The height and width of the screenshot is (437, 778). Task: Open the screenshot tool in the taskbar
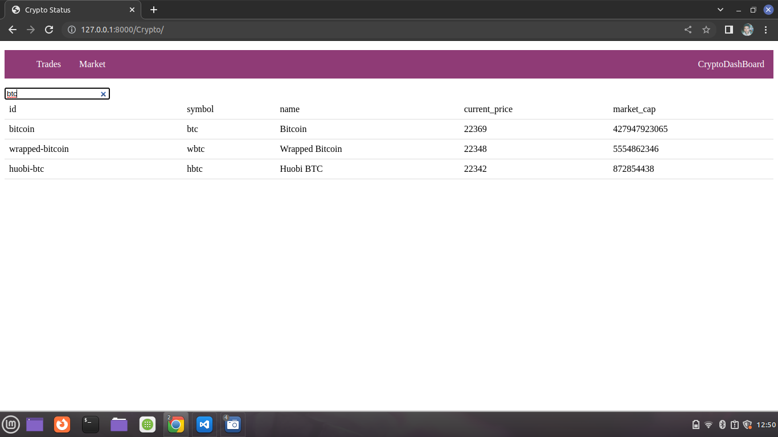click(x=232, y=424)
